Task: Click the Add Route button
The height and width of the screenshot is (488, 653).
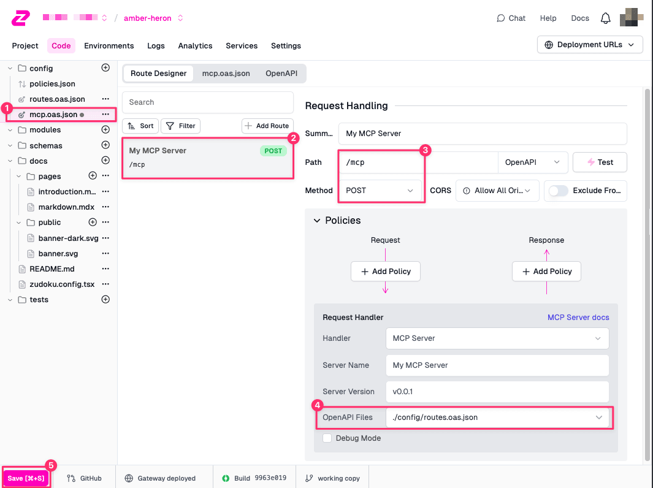Action: pos(267,126)
